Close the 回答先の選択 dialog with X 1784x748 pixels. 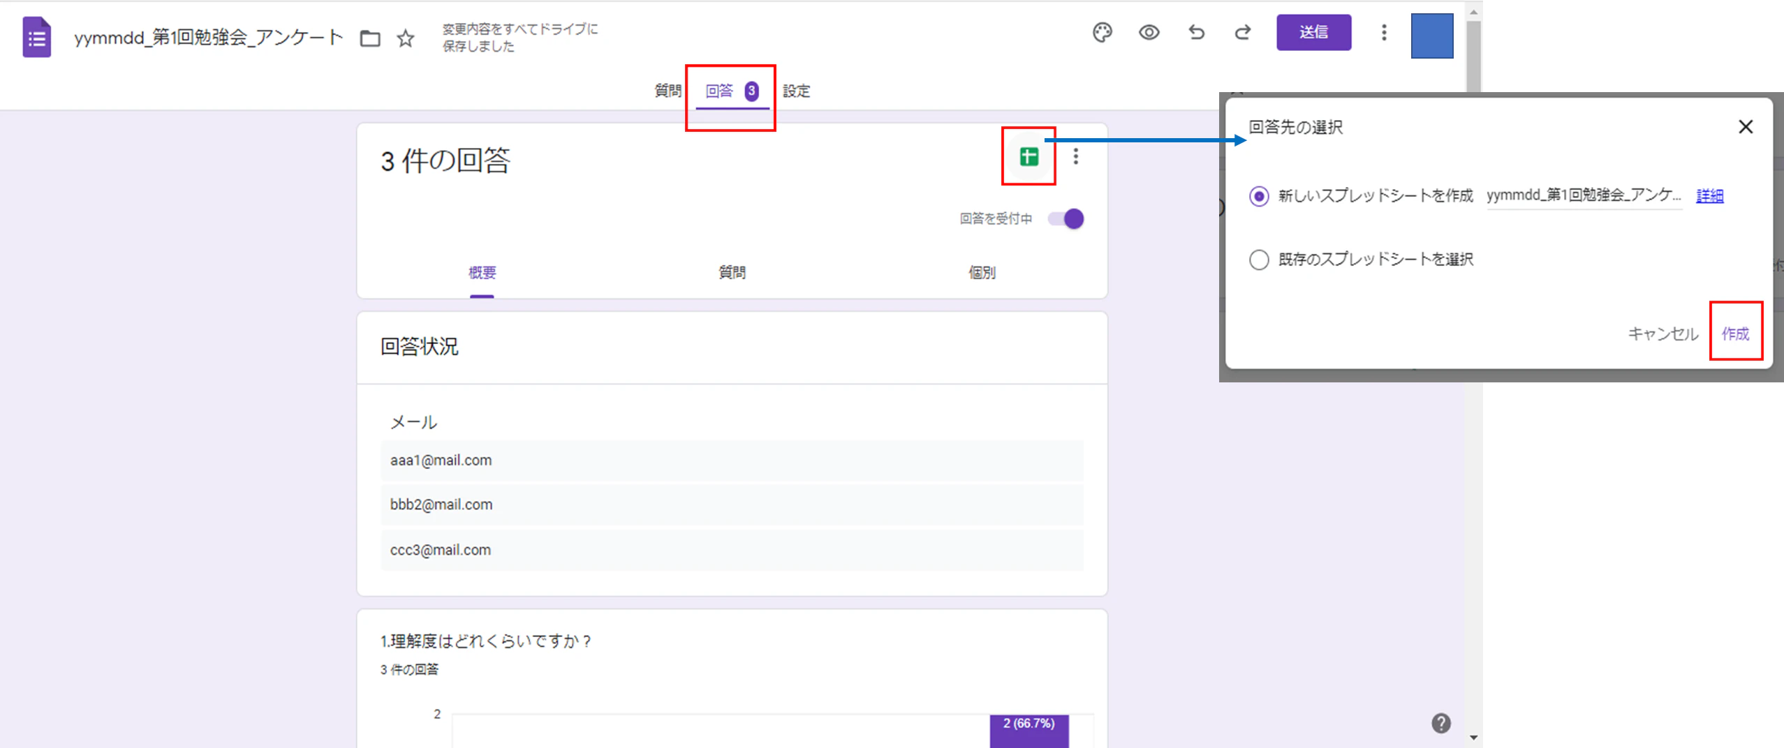tap(1746, 127)
